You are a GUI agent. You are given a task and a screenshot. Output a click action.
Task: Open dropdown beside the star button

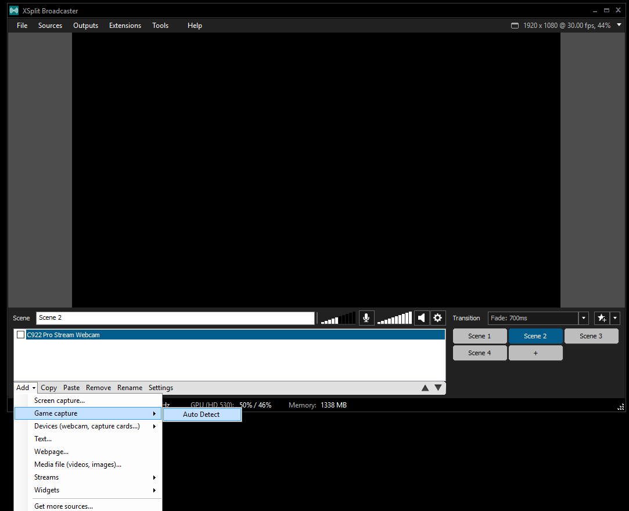coord(615,318)
